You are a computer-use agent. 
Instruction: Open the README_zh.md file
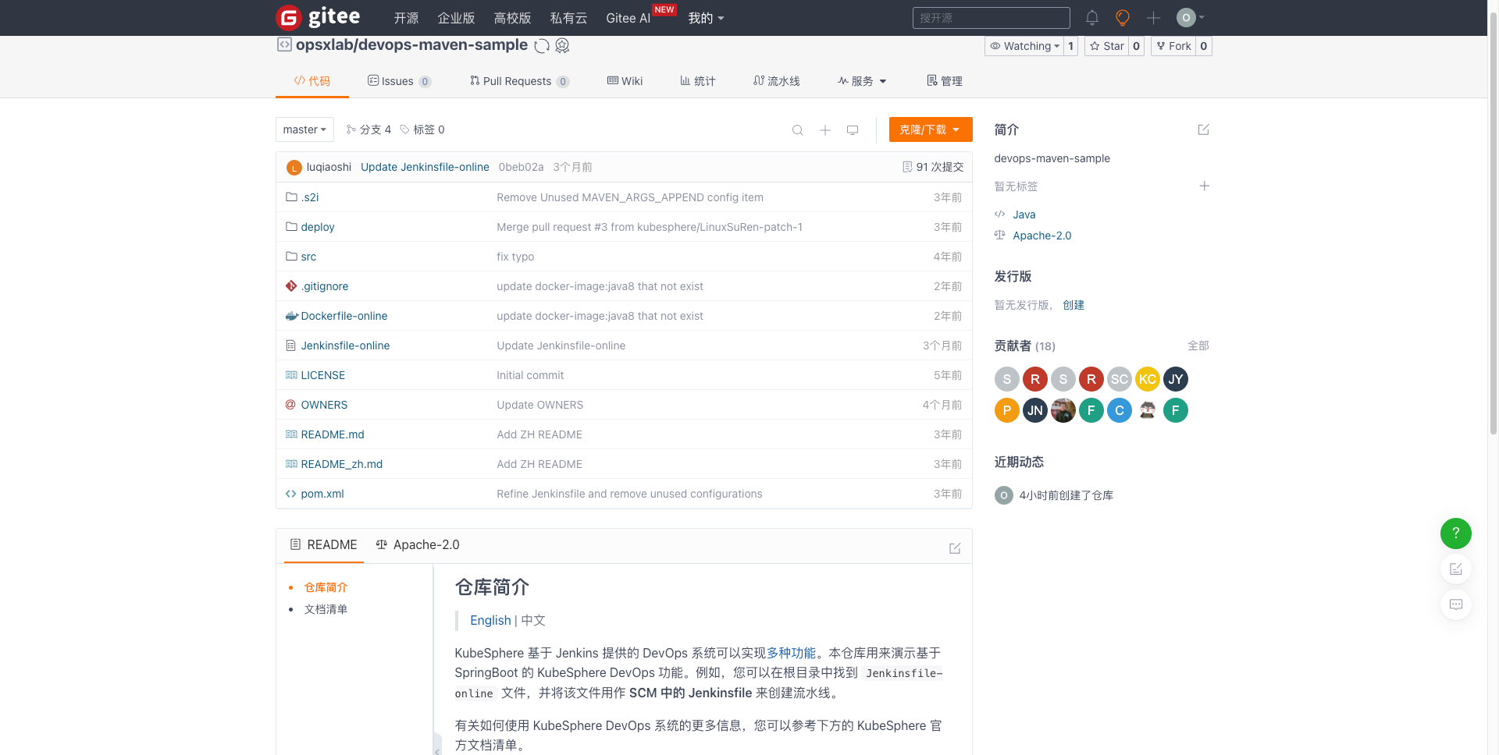tap(342, 464)
